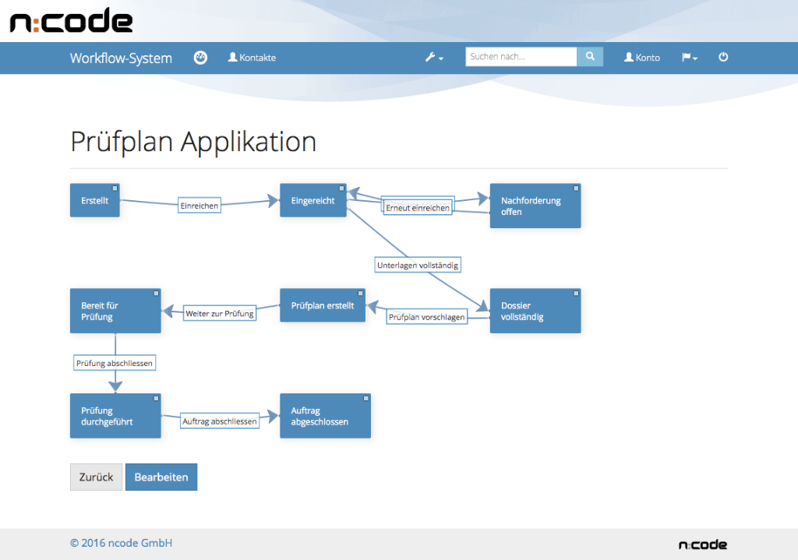Select the Erstellt state node
798x560 pixels.
click(95, 200)
